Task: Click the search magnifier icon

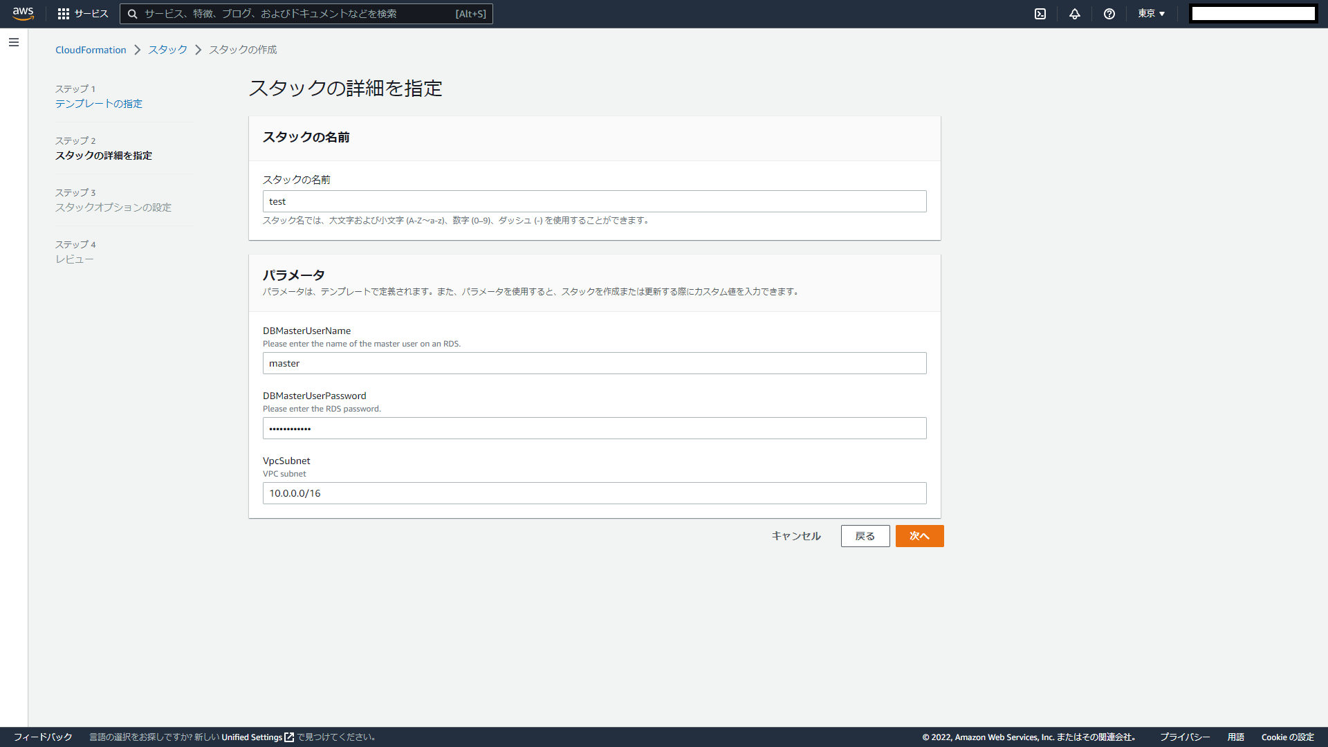Action: pyautogui.click(x=132, y=14)
